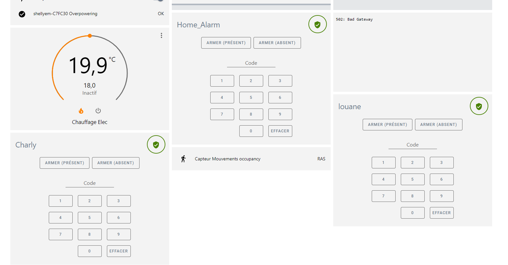Arm Charly alarm in absent mode

click(116, 163)
